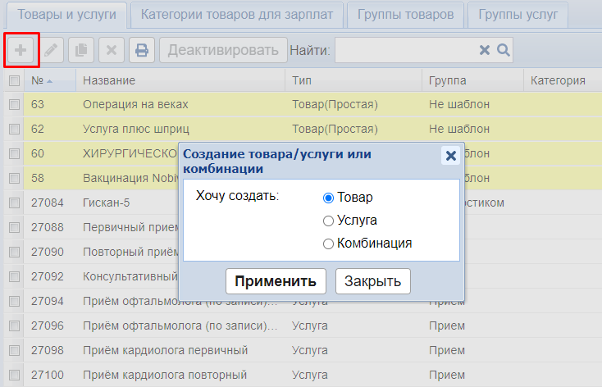Sort by the № column header
Image resolution: width=602 pixels, height=387 pixels.
click(x=38, y=80)
